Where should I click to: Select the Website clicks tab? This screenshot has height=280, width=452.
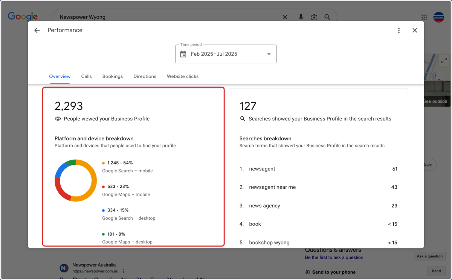[x=183, y=76]
